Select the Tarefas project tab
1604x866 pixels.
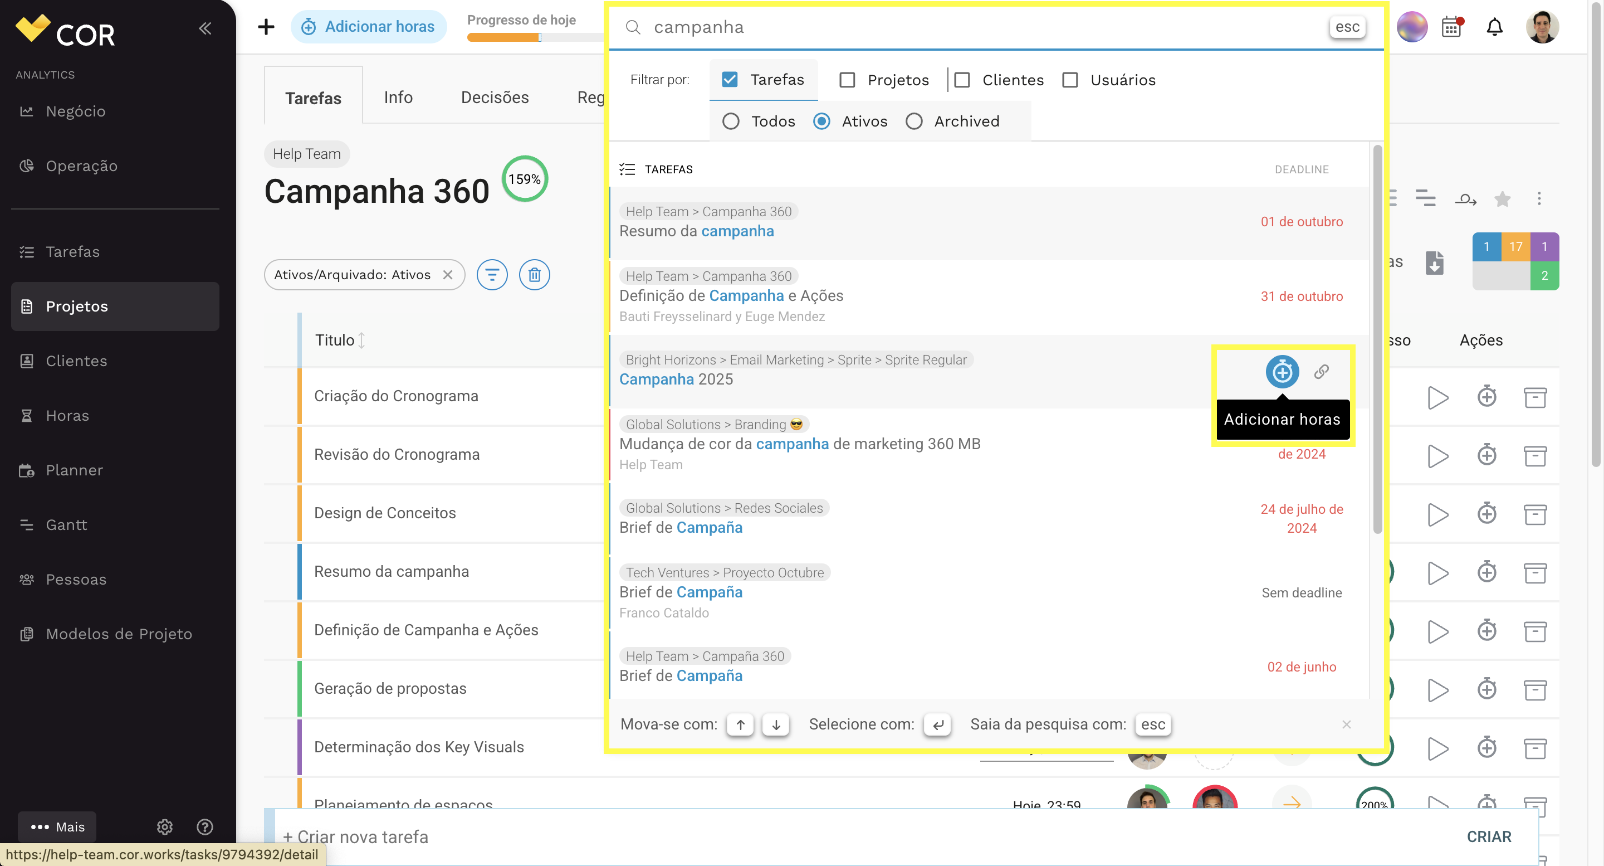tap(313, 97)
